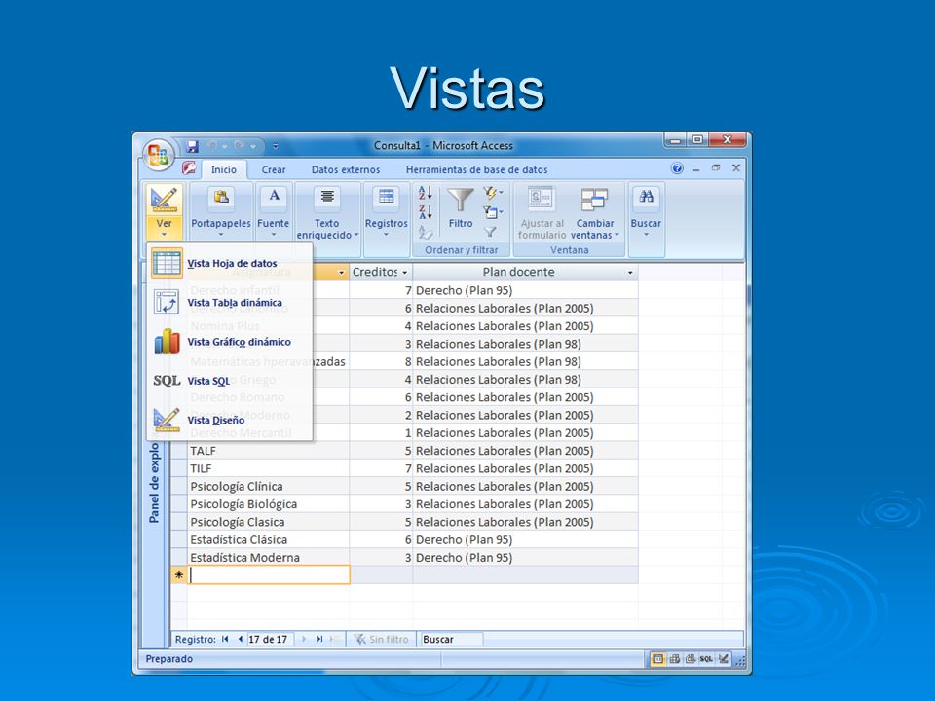Switch to Vista SQL
The height and width of the screenshot is (701, 935).
click(230, 381)
